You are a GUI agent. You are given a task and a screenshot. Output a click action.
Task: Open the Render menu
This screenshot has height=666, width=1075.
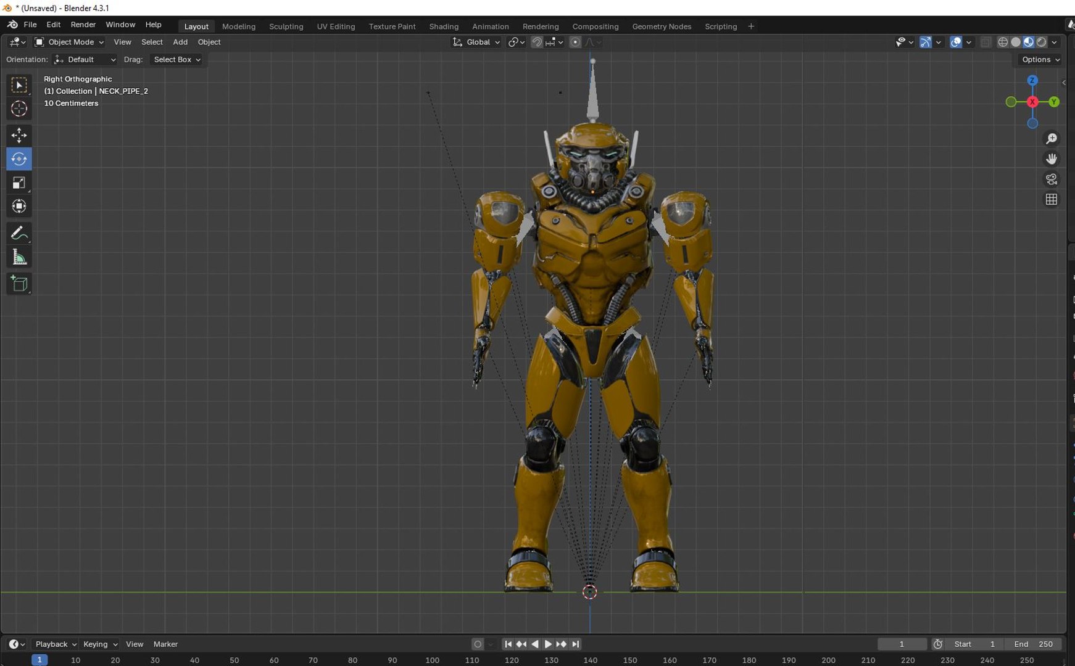click(83, 25)
